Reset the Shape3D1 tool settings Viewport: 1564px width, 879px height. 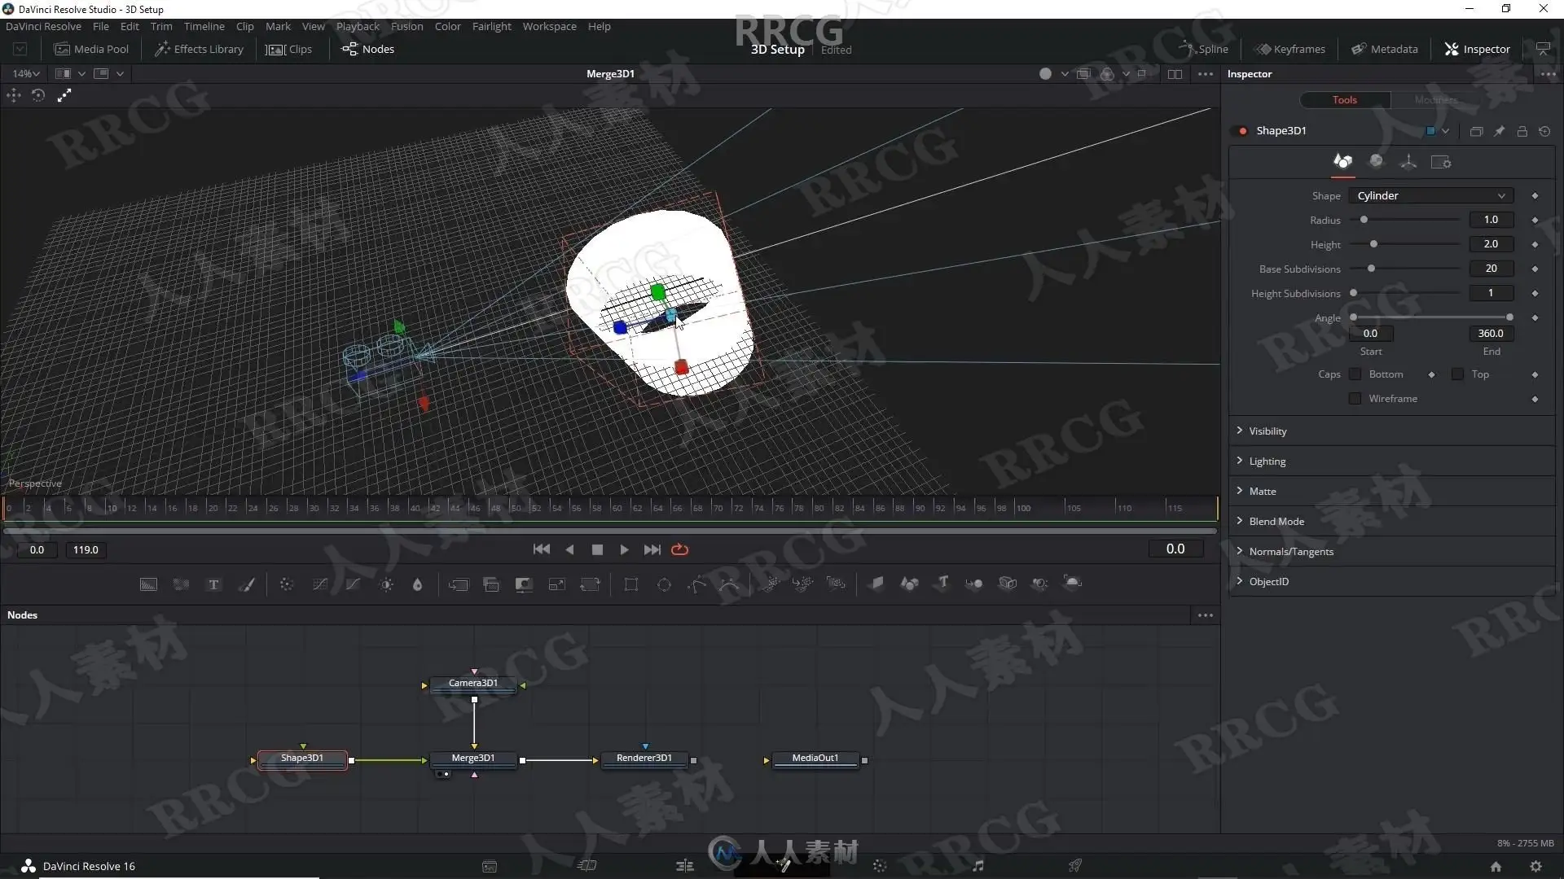(x=1544, y=131)
